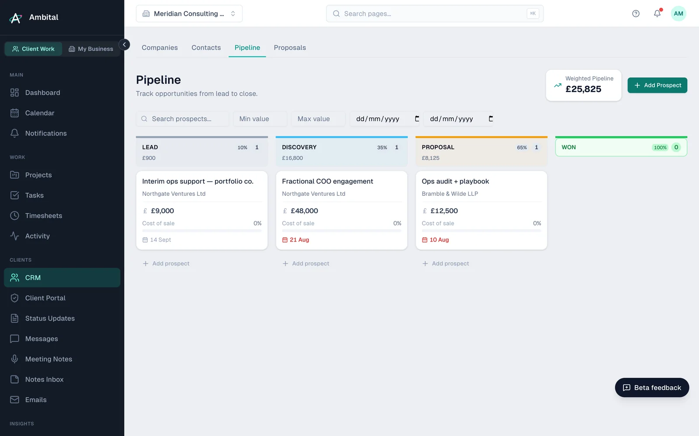The image size is (699, 436).
Task: Open Notifications in the sidebar
Action: tap(62, 133)
